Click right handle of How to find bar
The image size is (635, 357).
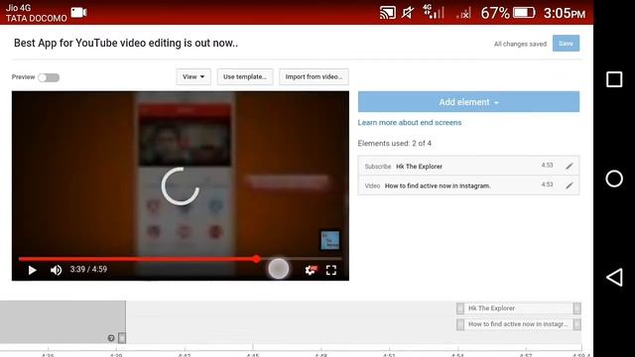point(577,324)
